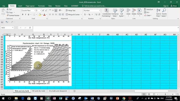Open Cell Styles gallery
This screenshot has width=180, height=101.
coord(121,13)
